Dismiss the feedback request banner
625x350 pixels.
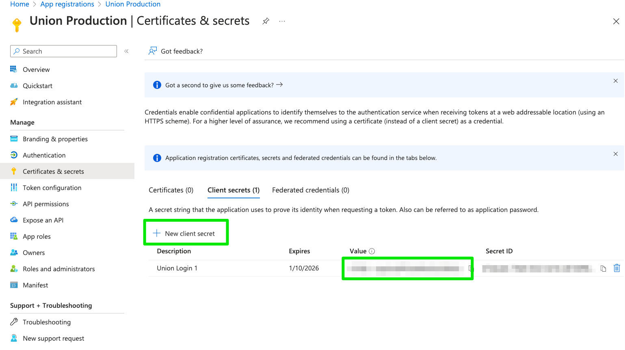(616, 81)
